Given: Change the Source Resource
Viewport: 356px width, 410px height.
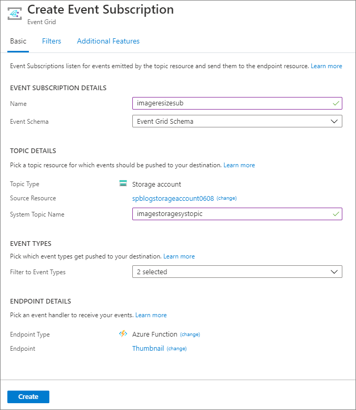Looking at the screenshot, I should coord(227,199).
